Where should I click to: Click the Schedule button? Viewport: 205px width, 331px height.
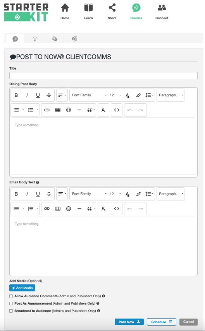(162, 322)
